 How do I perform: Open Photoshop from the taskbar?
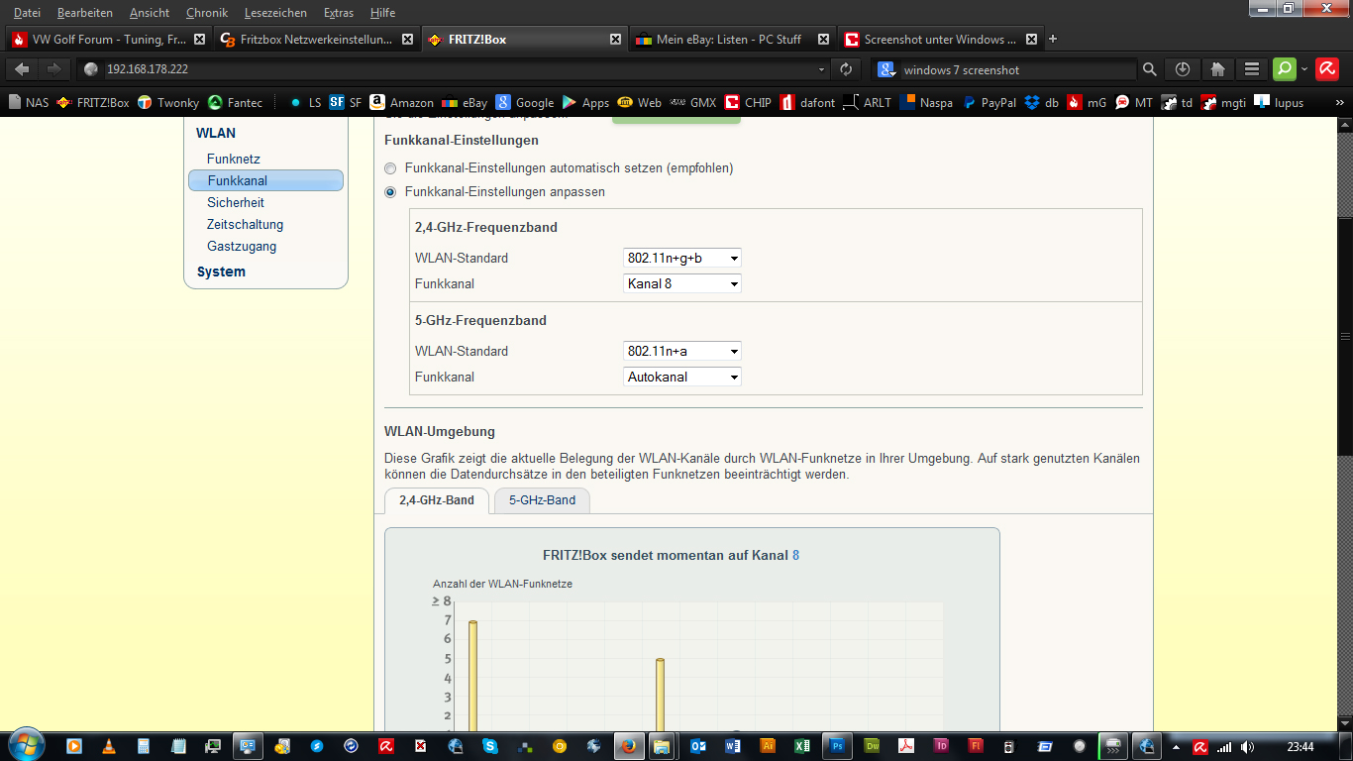[838, 745]
